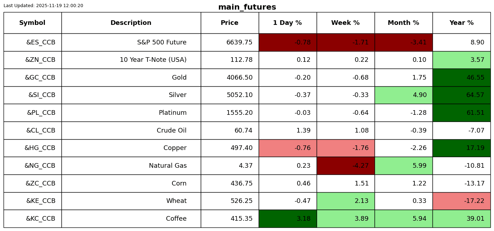Image resolution: width=494 pixels, height=231 pixels.
Task: Click the dark red Natural Gas Week % cell
Action: (x=345, y=166)
